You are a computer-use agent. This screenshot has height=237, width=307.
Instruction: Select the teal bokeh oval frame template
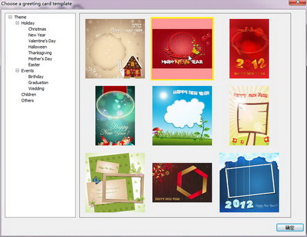115,115
